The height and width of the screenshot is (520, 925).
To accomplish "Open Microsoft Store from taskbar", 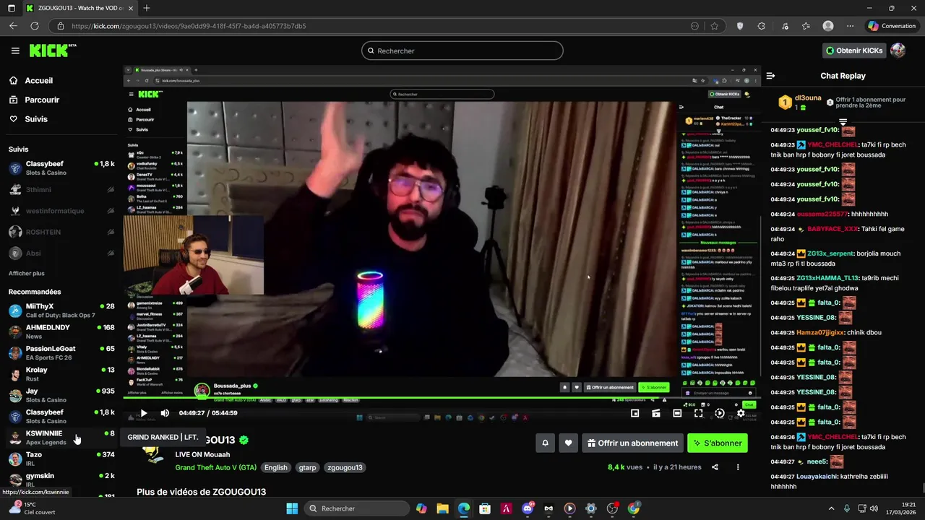I will click(485, 508).
